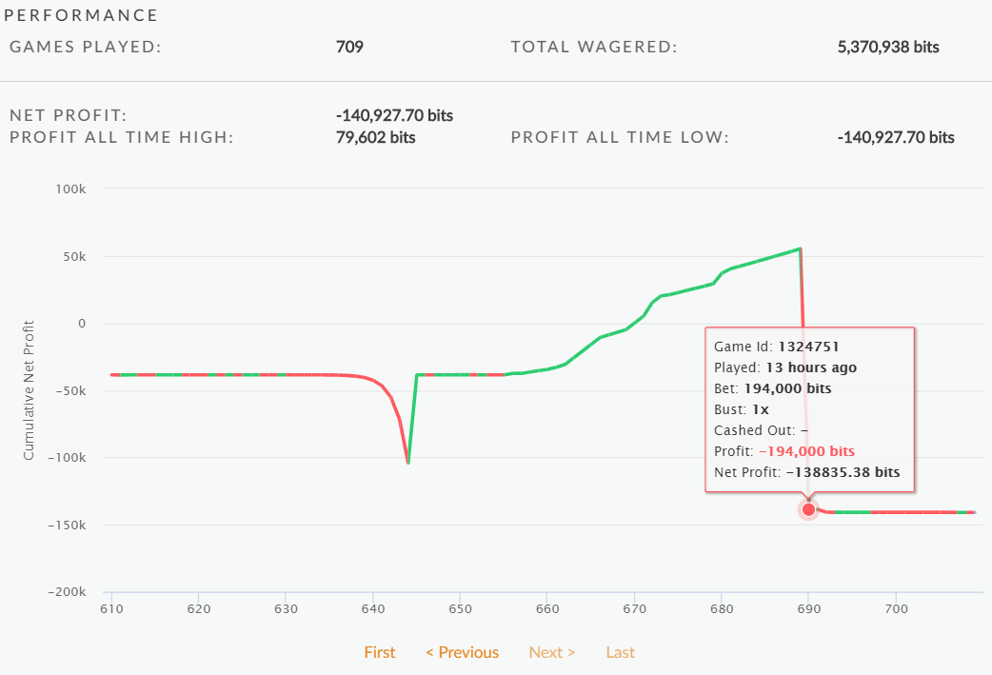The width and height of the screenshot is (992, 675).
Task: Click the flat line end near game 700
Action: [896, 512]
